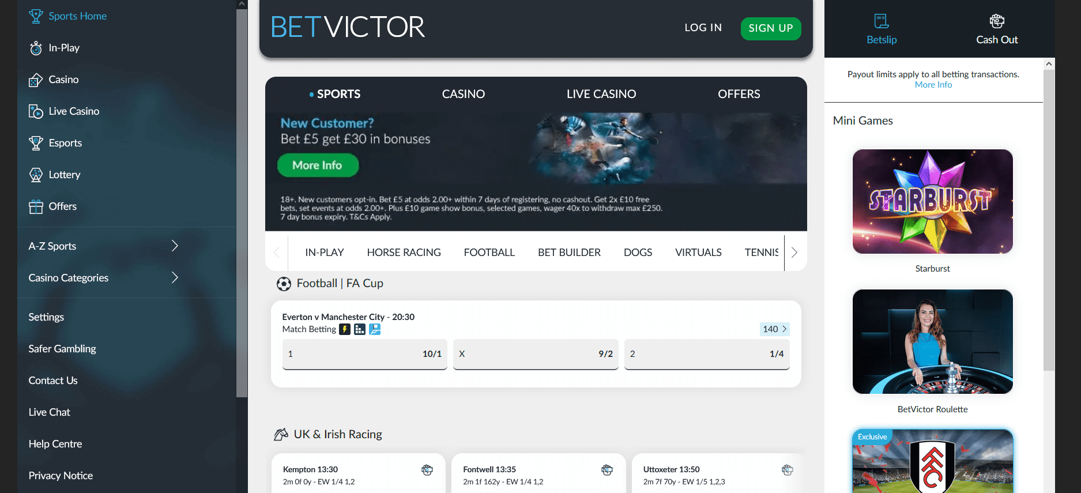Screen dimensions: 1081x493
Task: Open Privacy Notice
Action: 61,476
